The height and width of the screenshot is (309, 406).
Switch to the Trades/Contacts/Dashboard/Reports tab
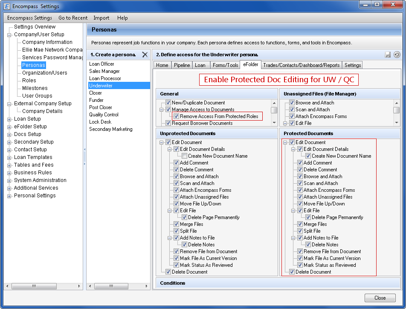pos(302,65)
